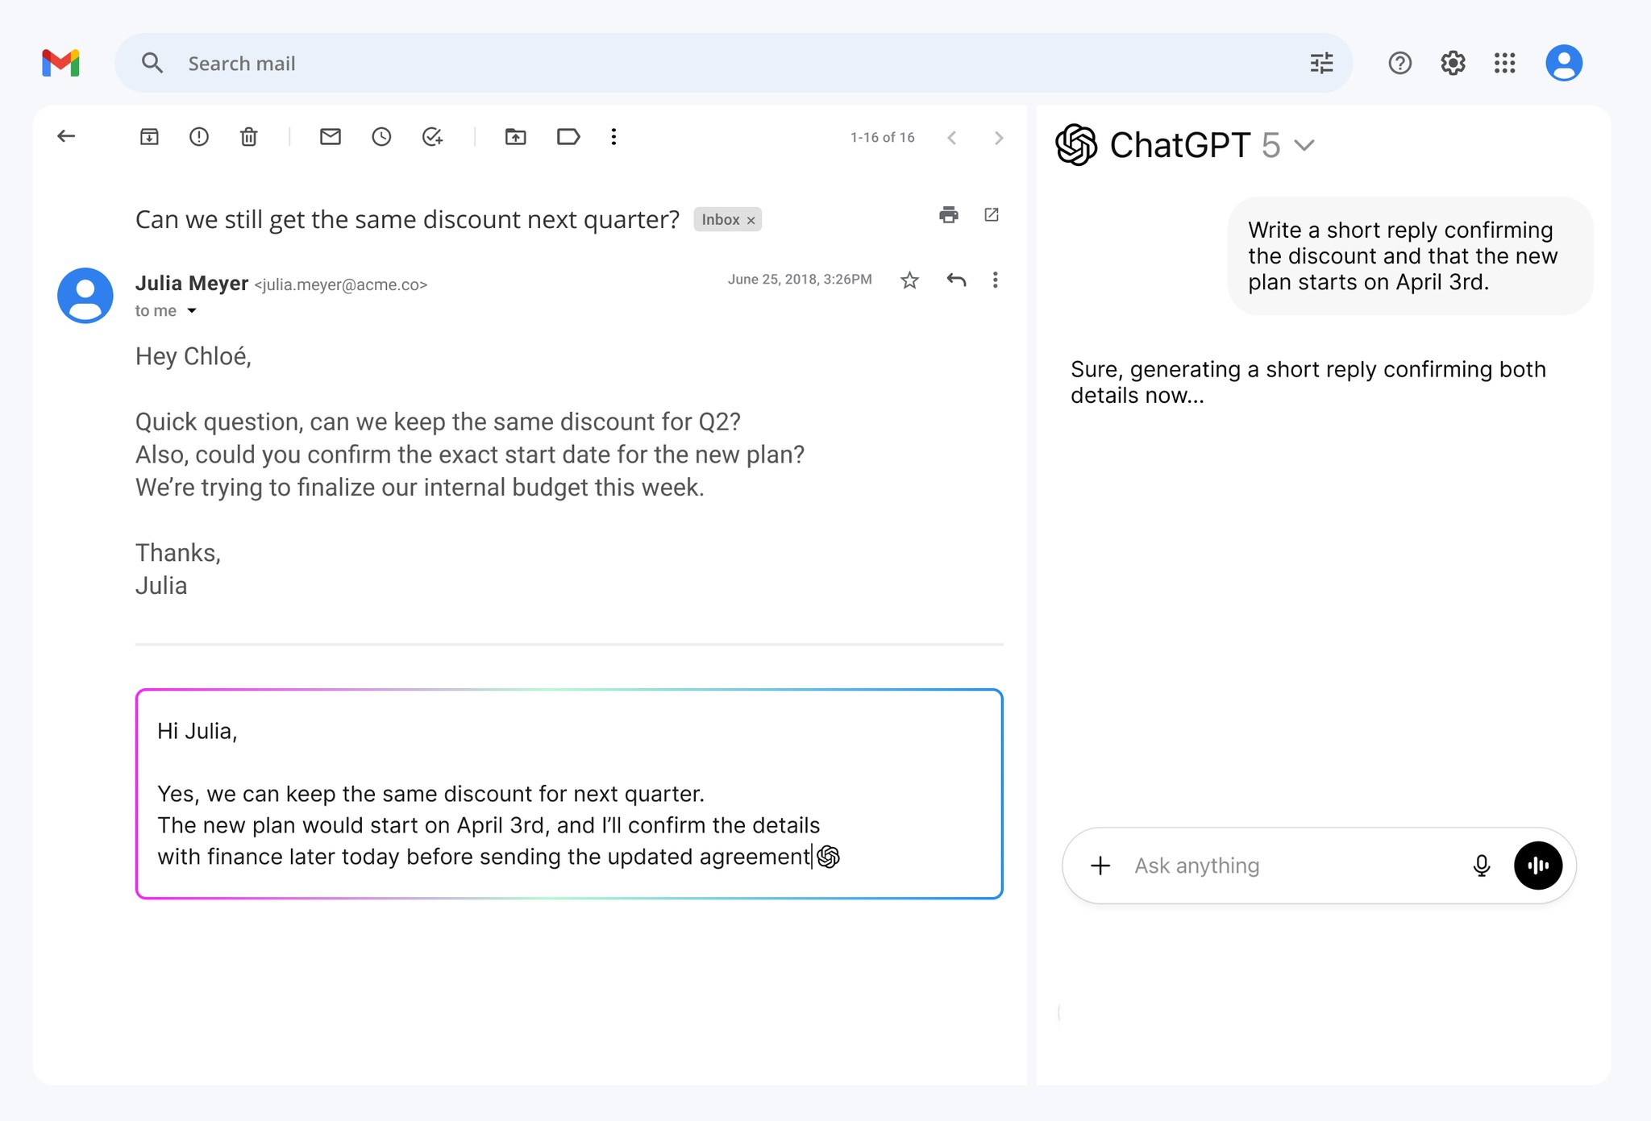Click the Ask anything input field
Viewport: 1651px width, 1121px height.
1290,866
